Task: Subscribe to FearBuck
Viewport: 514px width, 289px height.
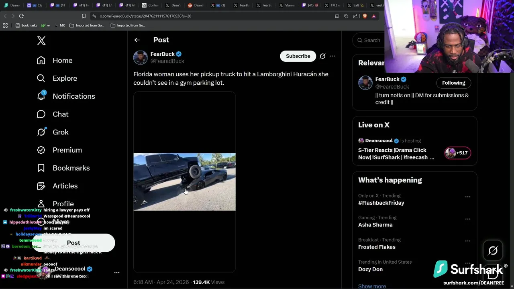Action: coord(298,56)
